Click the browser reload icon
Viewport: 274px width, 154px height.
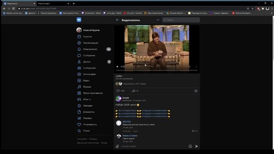pos(13,9)
